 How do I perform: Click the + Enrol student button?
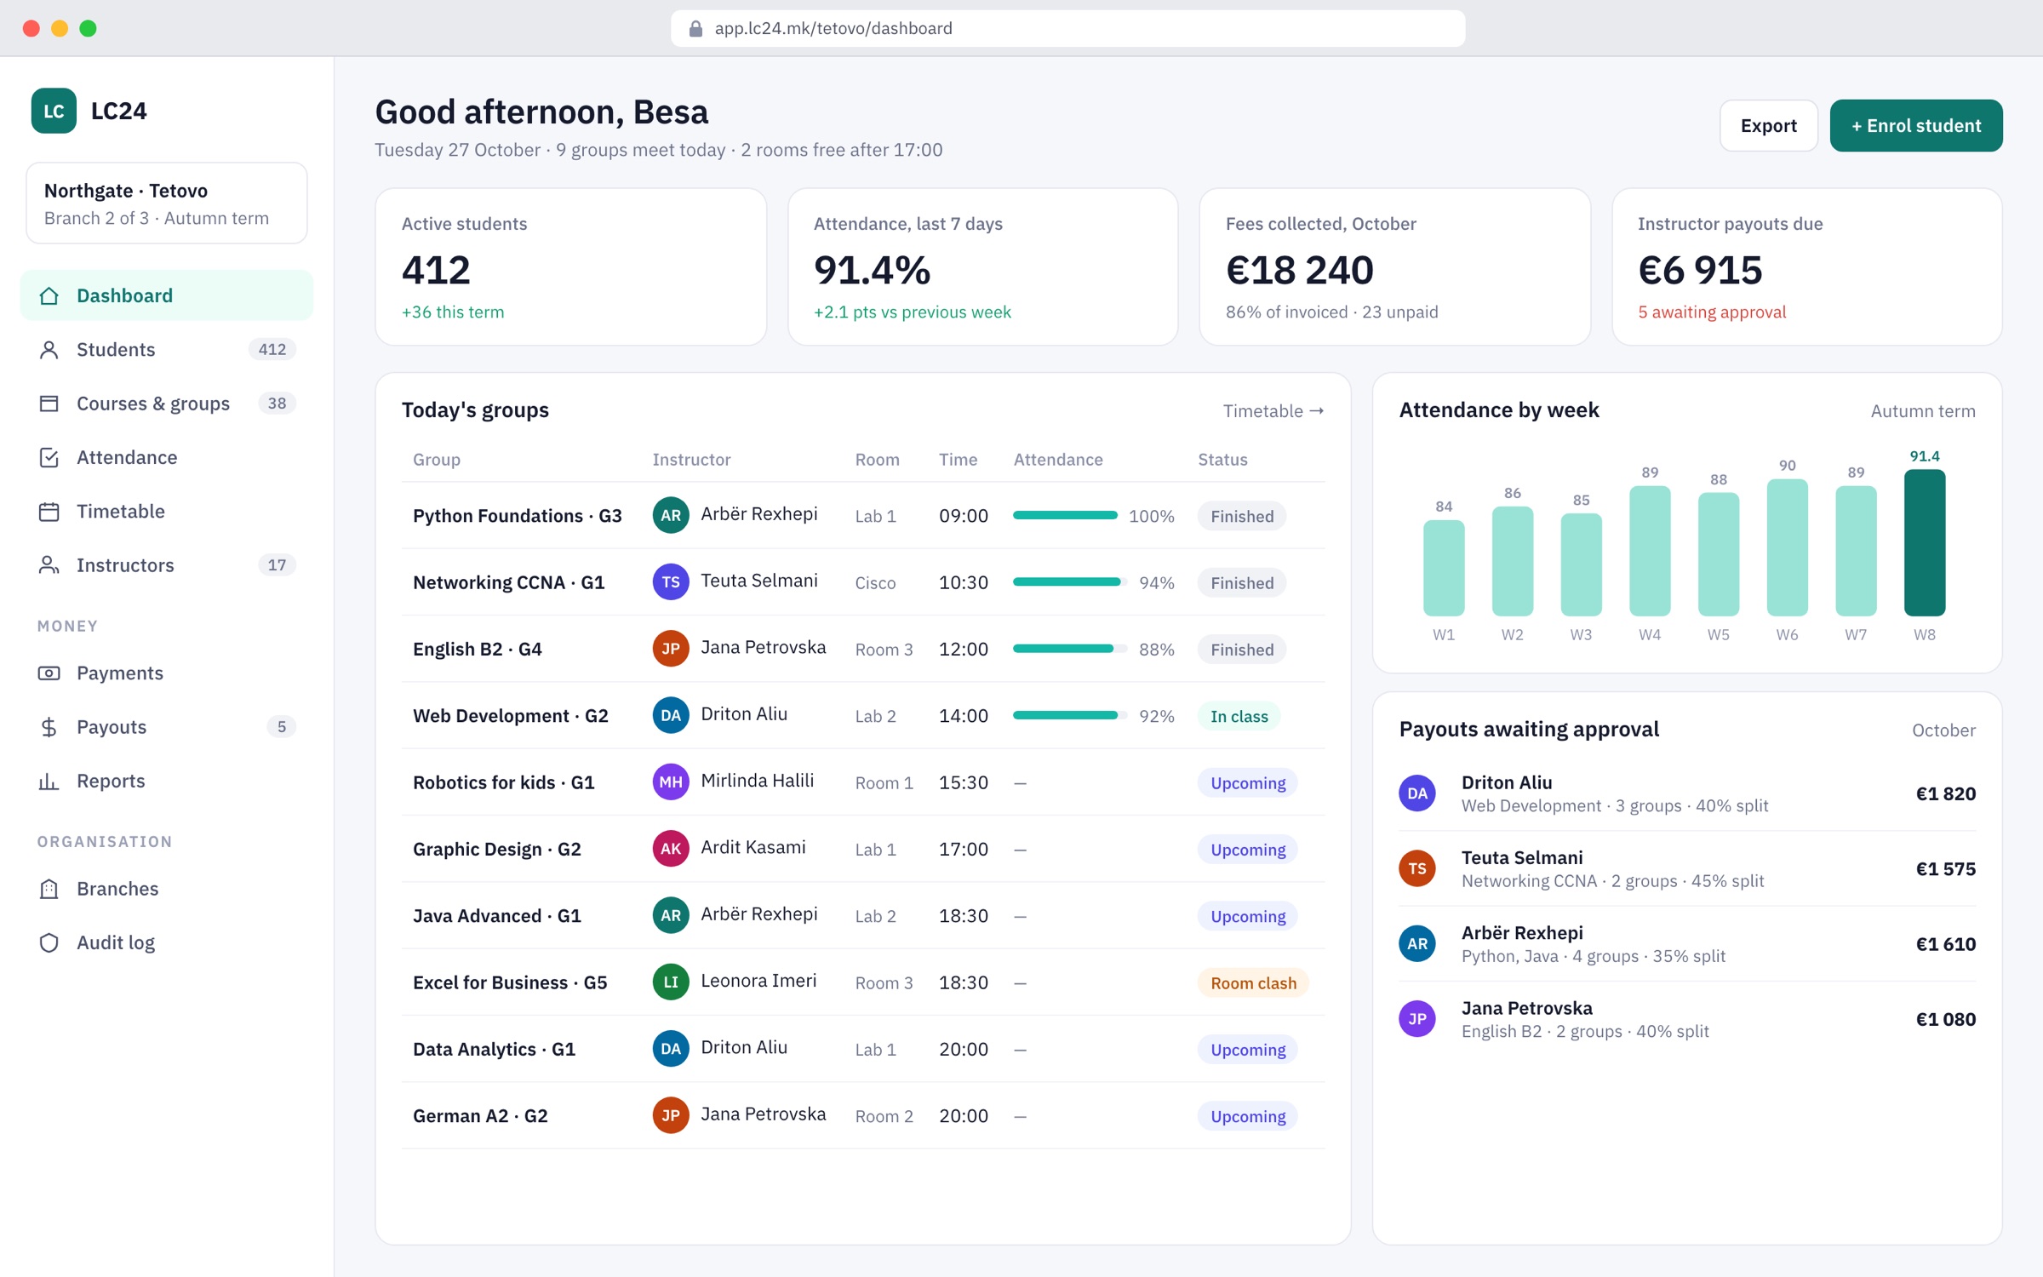click(1916, 126)
